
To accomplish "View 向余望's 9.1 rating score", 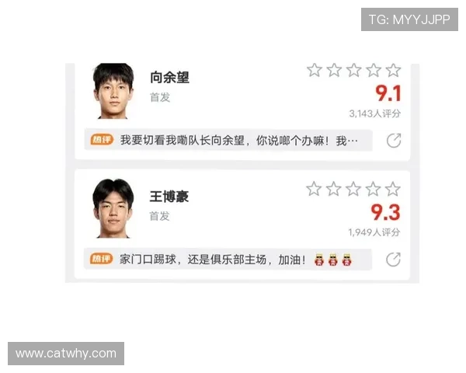I will click(388, 93).
